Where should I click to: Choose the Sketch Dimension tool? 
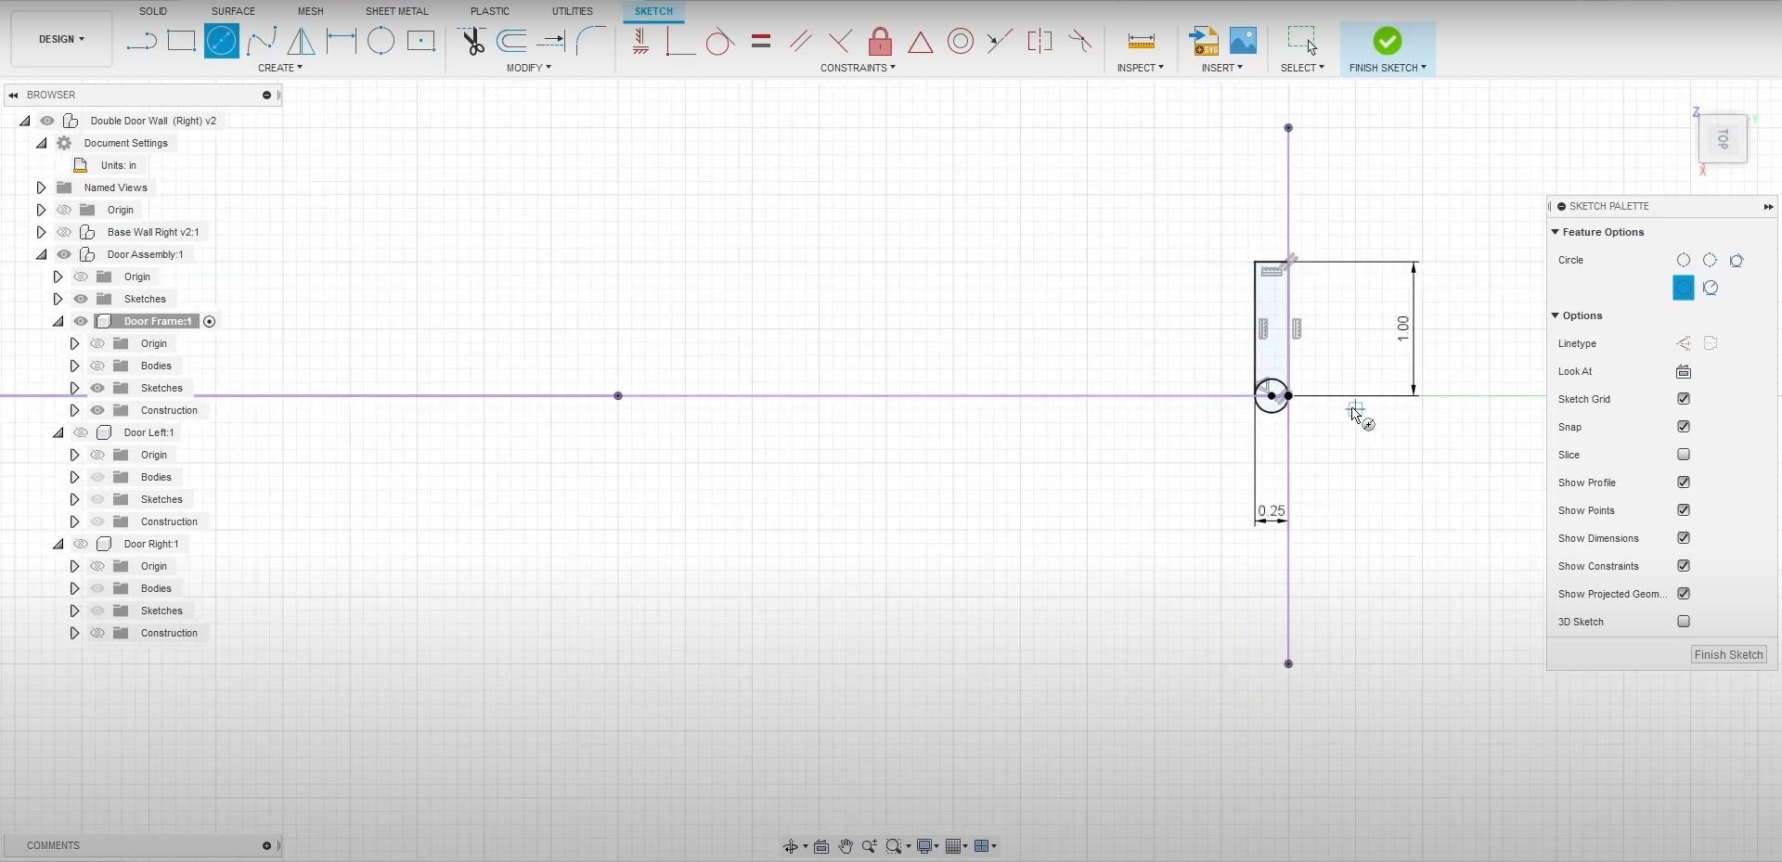click(341, 41)
